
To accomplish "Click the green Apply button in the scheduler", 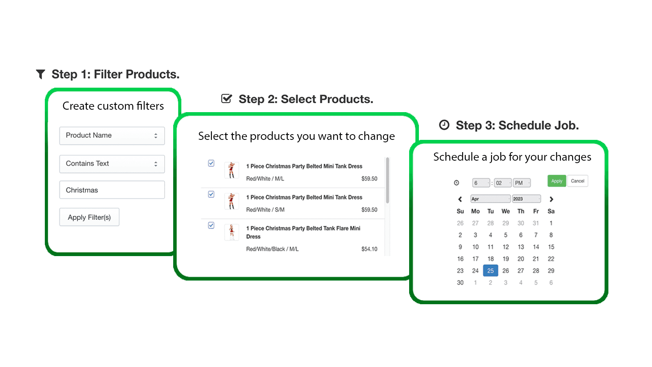I will click(x=556, y=181).
